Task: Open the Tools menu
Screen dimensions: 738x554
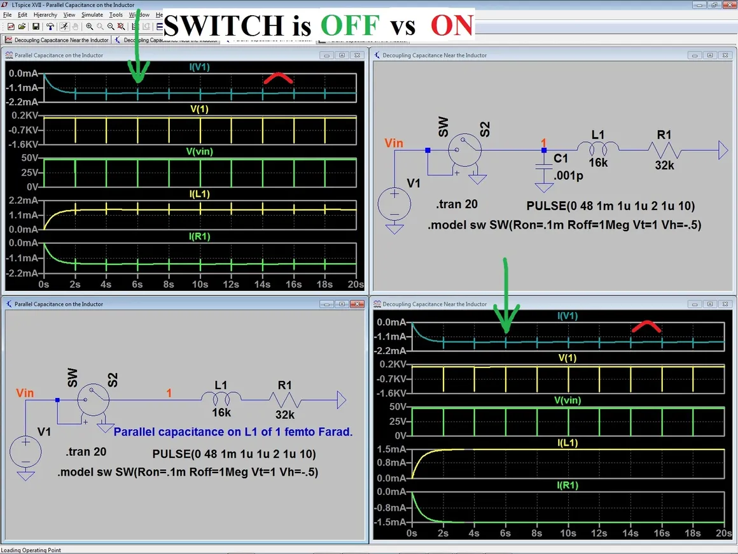Action: (116, 15)
